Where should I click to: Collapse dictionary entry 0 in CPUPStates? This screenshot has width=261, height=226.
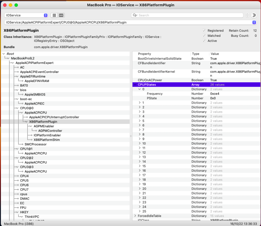tap(140, 89)
